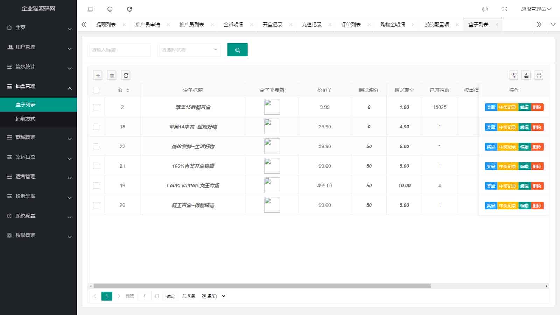The width and height of the screenshot is (560, 315).
Task: Tick the checkbox for Louis Vuitton row
Action: coord(96,185)
